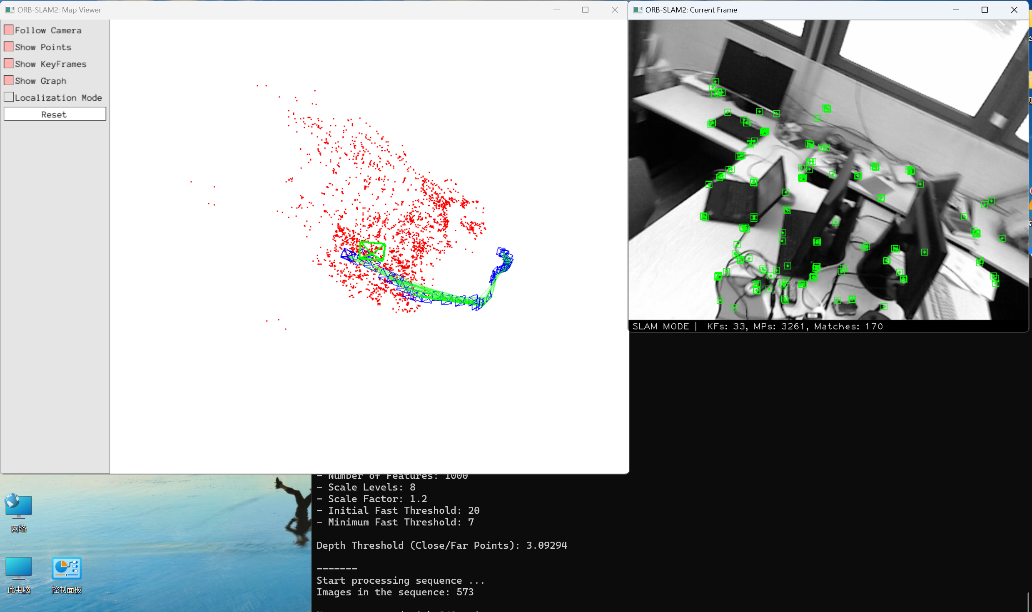Click the Map Viewer title bar text
1032x612 pixels.
(59, 10)
